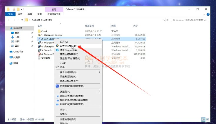Click the forward navigation arrow
The image size is (216, 124).
pyautogui.click(x=14, y=20)
